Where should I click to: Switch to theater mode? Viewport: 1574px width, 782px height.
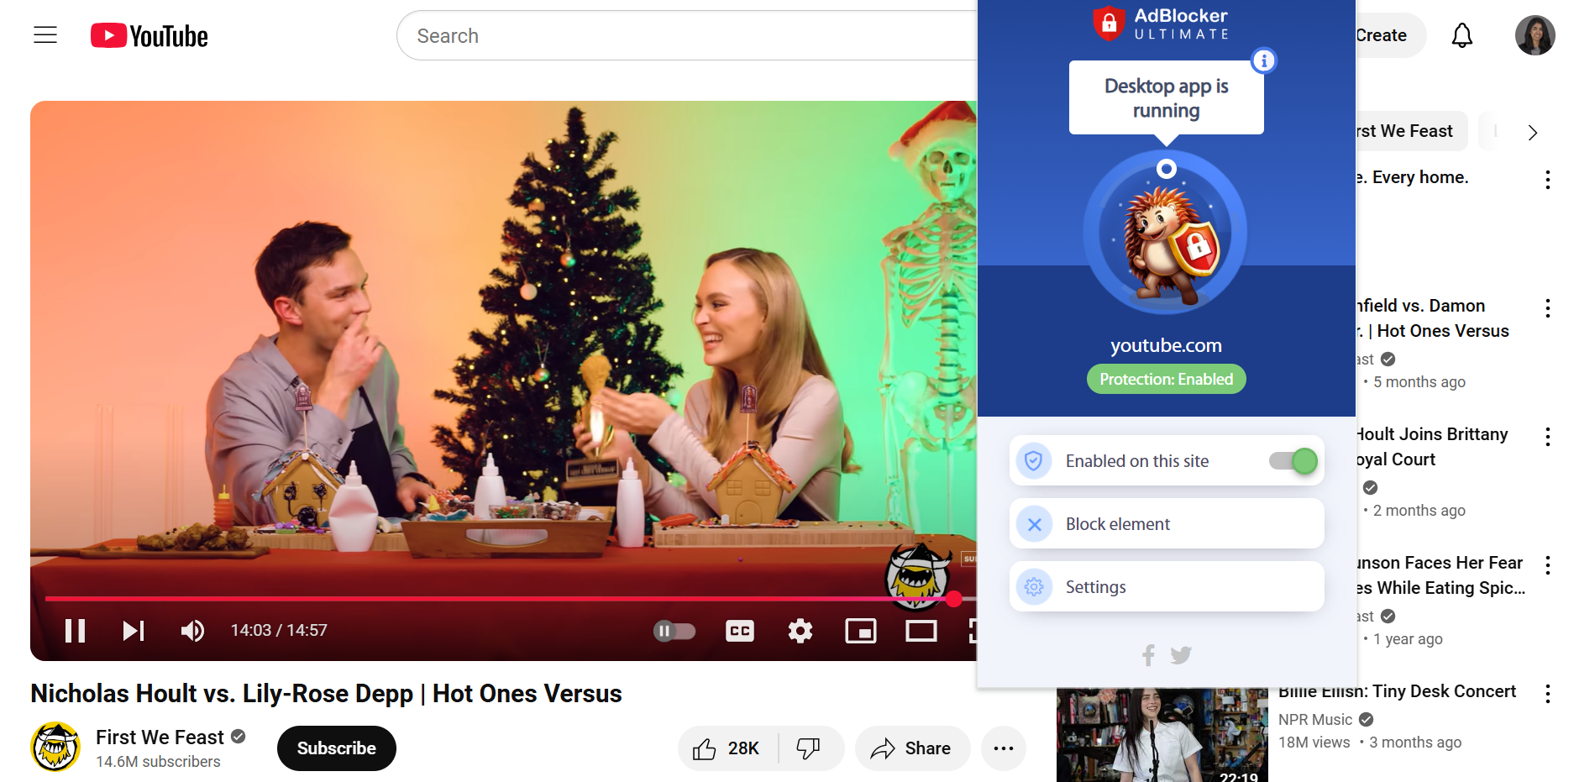click(921, 631)
